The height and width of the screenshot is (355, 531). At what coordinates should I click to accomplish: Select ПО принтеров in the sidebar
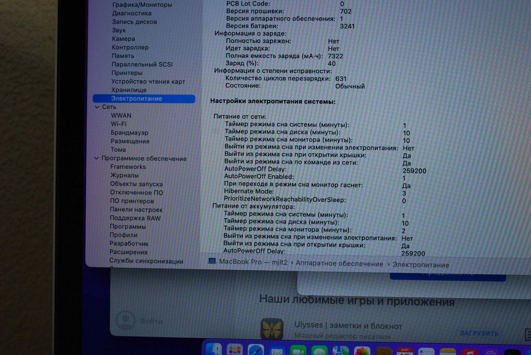132,201
